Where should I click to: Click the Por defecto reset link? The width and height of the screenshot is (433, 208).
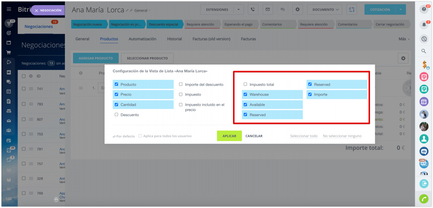(124, 136)
